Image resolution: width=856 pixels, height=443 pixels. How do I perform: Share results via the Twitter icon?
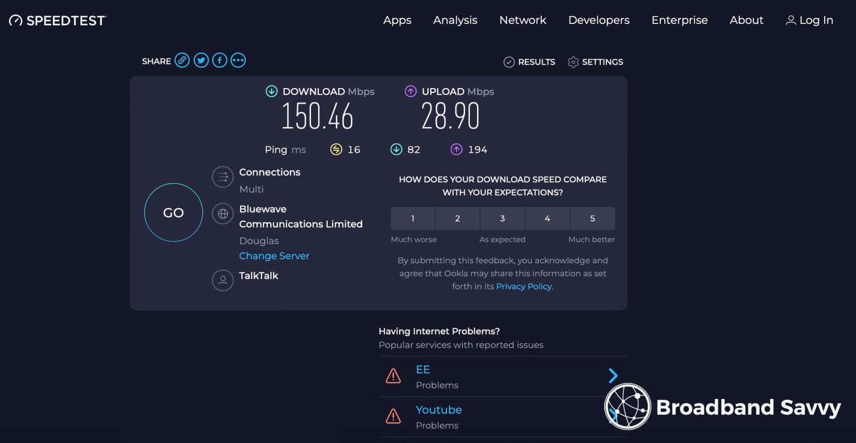click(201, 60)
